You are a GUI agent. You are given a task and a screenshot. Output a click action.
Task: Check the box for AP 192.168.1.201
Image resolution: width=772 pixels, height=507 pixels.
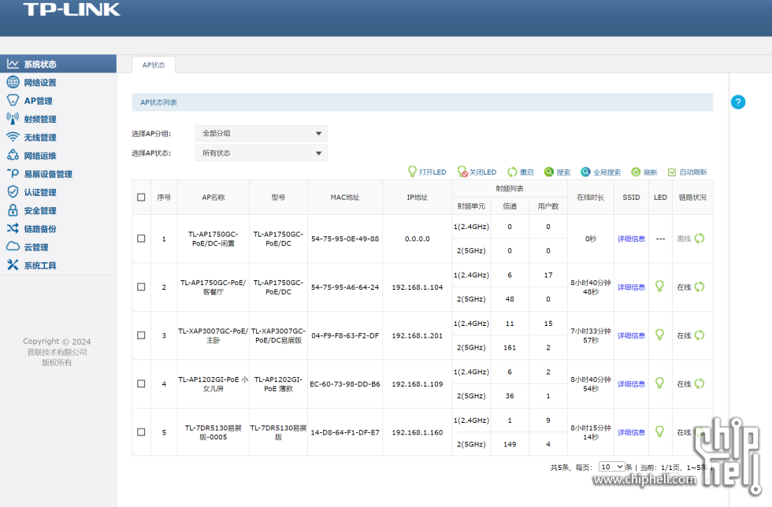[141, 335]
